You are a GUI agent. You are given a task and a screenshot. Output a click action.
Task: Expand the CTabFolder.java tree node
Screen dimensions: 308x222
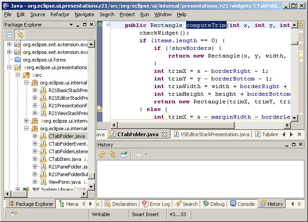coord(35,136)
